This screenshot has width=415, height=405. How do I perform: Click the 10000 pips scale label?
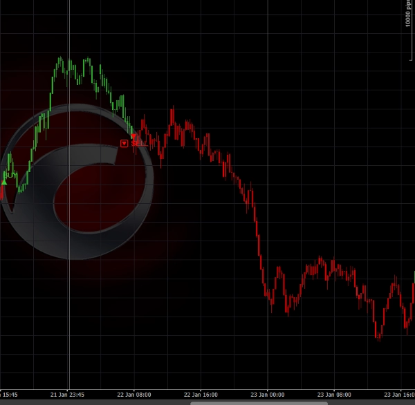pos(408,13)
